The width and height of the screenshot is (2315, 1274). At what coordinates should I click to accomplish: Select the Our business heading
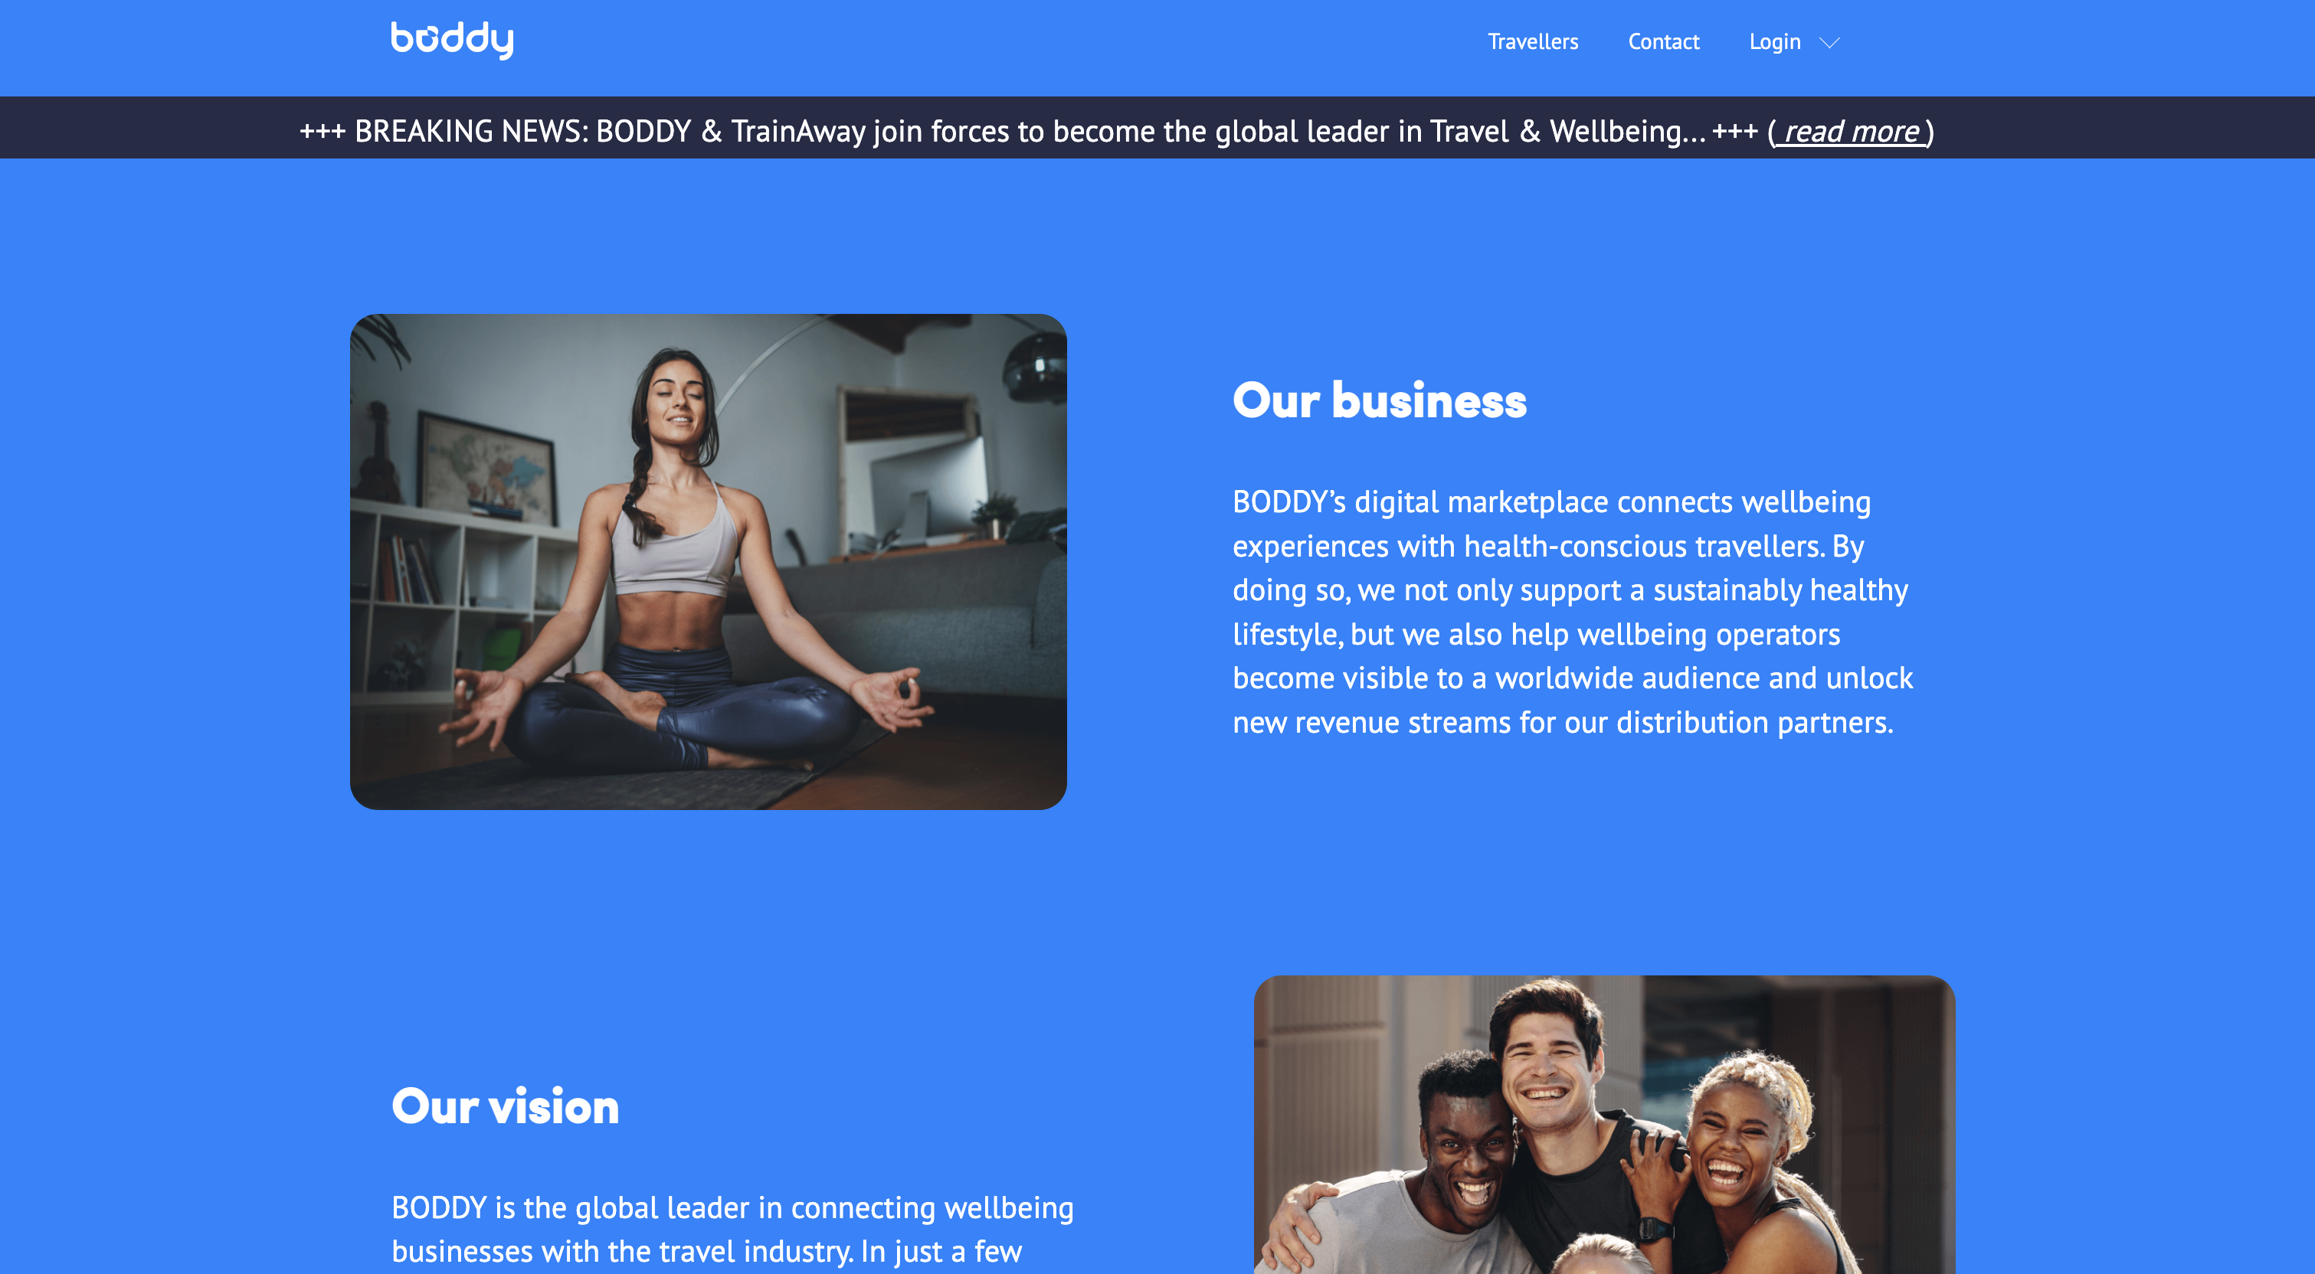1380,400
